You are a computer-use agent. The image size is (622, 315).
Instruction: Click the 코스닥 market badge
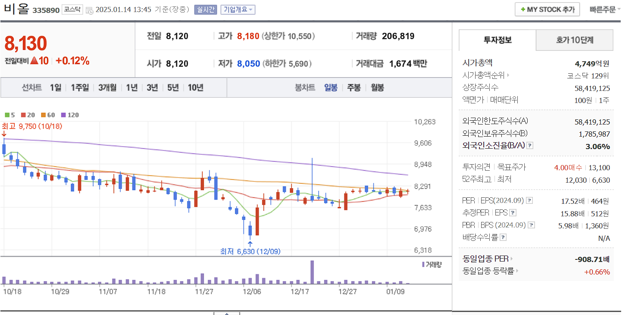pos(72,8)
